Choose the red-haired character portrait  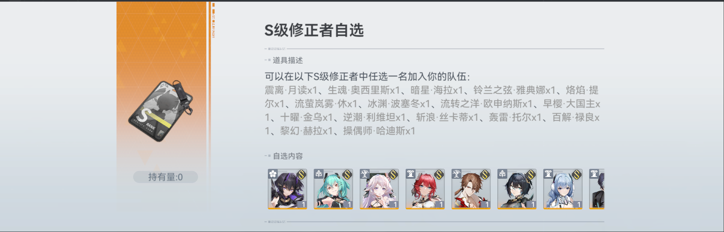point(425,189)
